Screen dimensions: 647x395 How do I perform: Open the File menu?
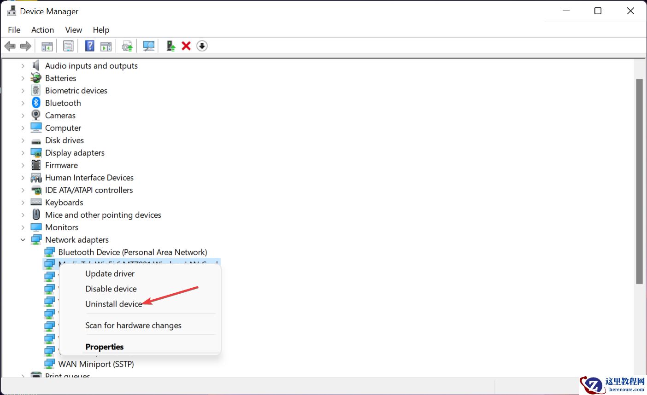(14, 30)
